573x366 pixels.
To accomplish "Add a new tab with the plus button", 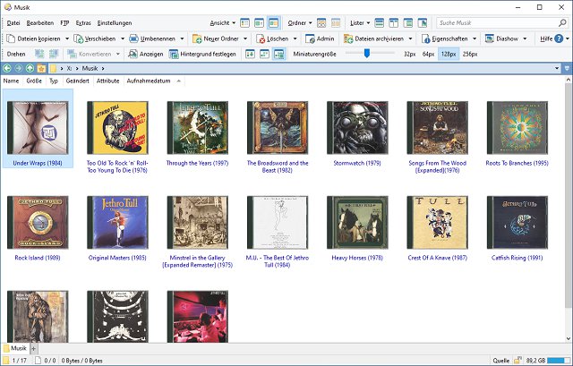I will click(33, 349).
